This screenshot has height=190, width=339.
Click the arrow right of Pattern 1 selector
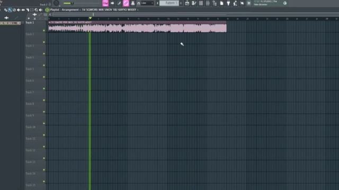[x=181, y=3]
